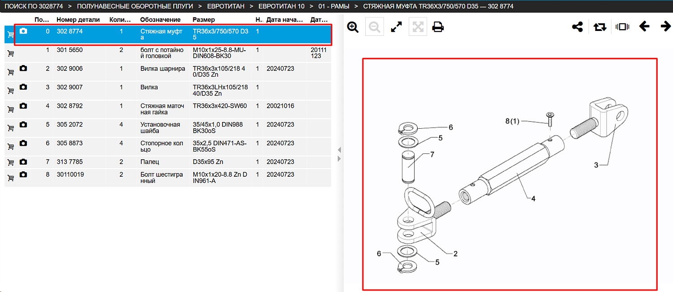Go to previous diagram arrow
This screenshot has height=292, width=673.
(644, 26)
